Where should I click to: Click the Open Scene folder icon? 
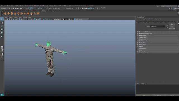tap(16, 8)
